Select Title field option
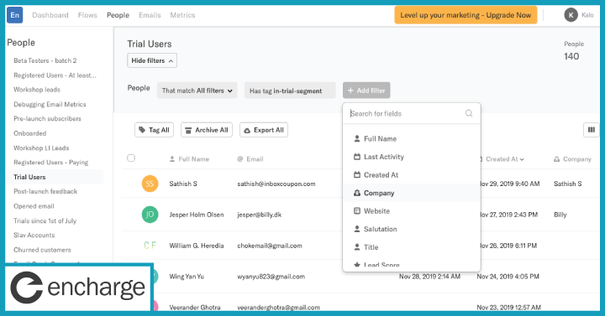605x316 pixels. 411,247
